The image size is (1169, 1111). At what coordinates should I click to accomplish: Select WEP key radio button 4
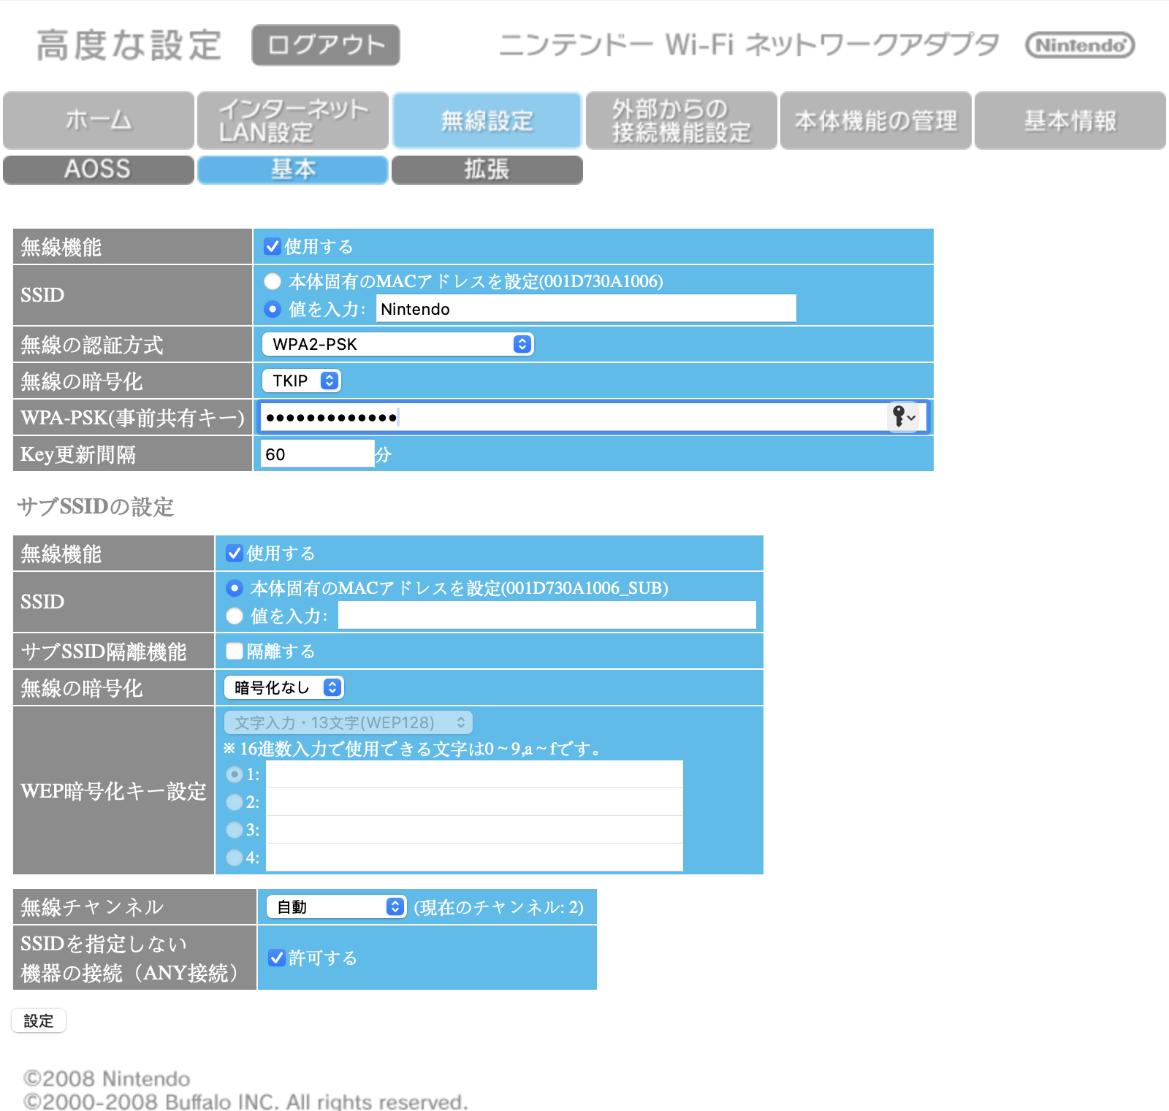tap(235, 858)
